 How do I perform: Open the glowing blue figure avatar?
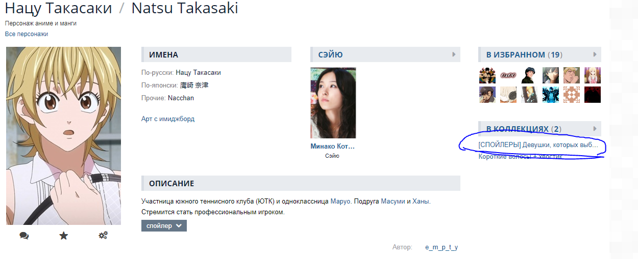(551, 95)
